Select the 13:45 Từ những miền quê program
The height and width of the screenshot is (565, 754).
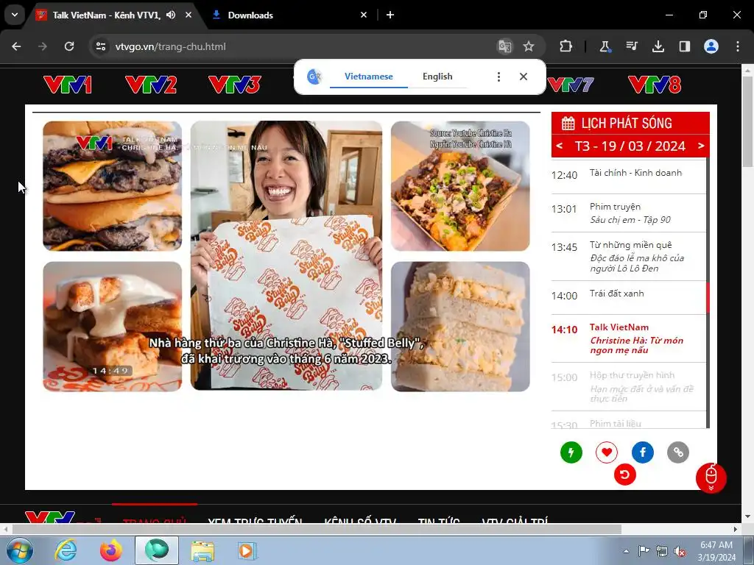629,257
